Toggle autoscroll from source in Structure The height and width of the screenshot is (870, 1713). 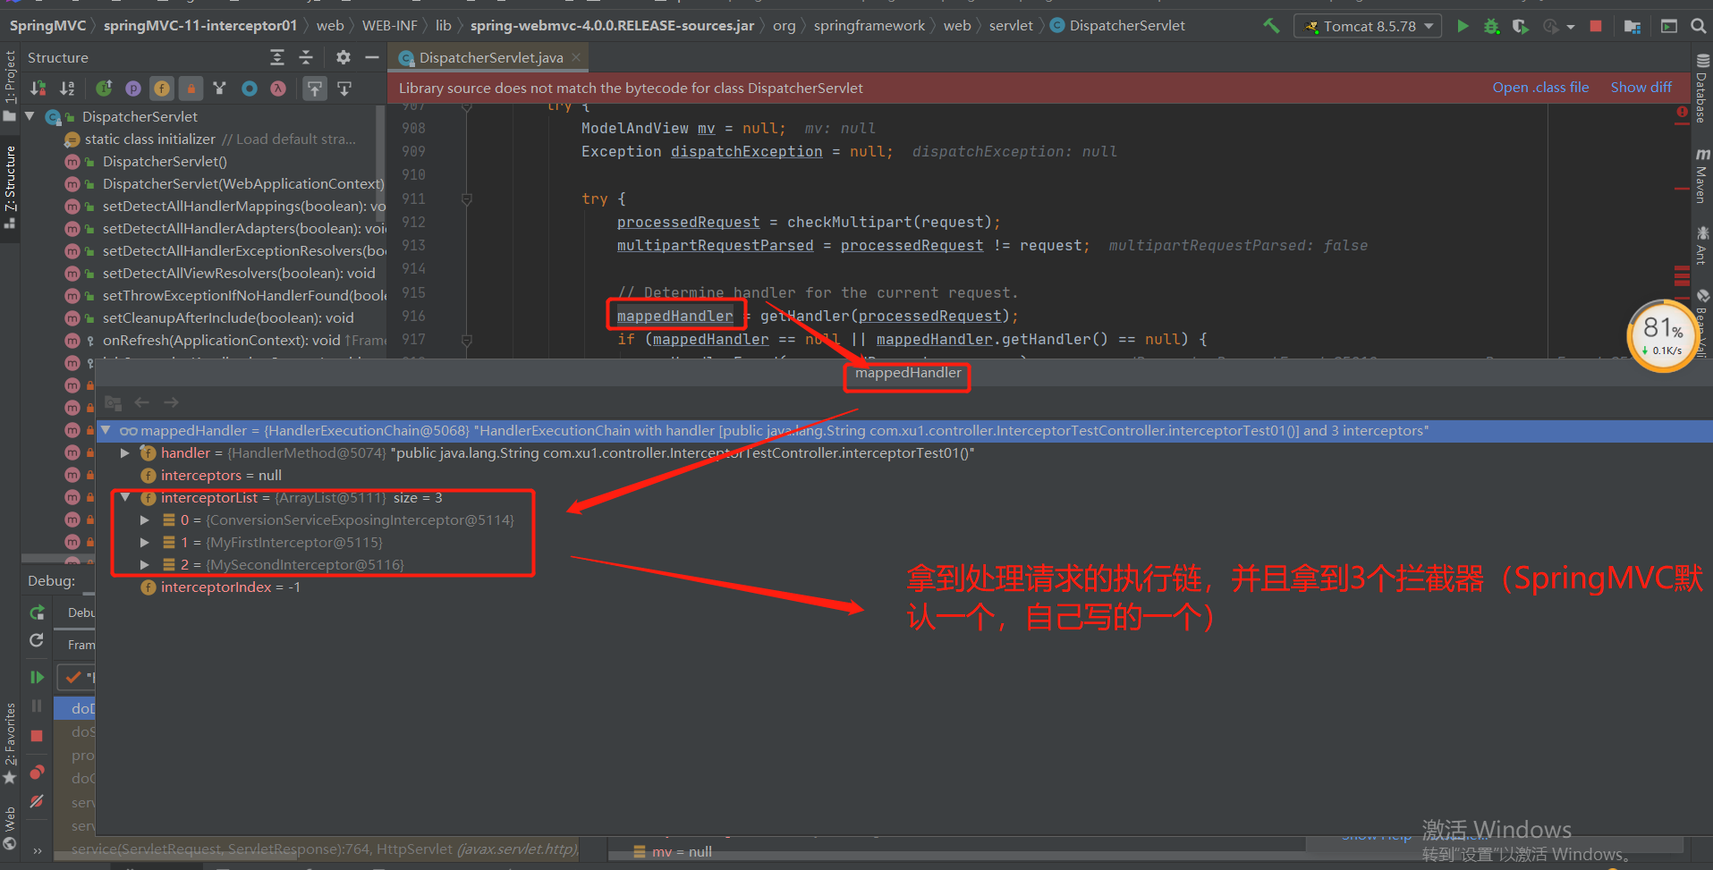[x=344, y=89]
